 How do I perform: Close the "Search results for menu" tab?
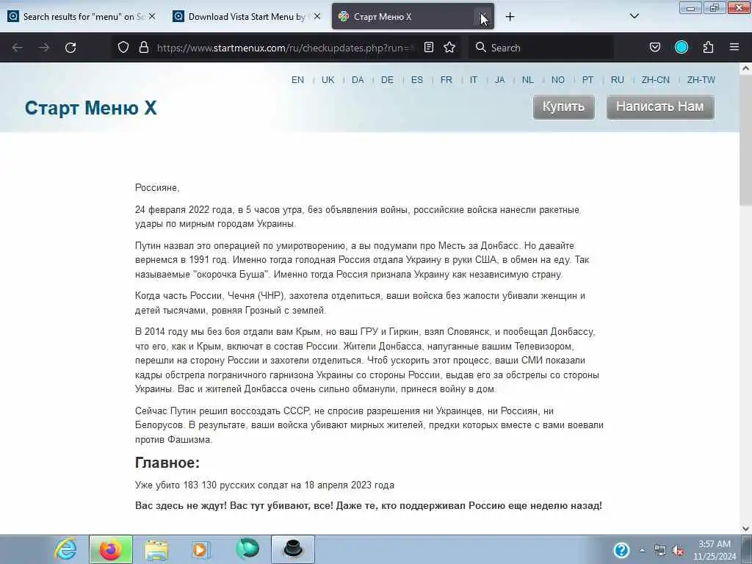(x=152, y=16)
